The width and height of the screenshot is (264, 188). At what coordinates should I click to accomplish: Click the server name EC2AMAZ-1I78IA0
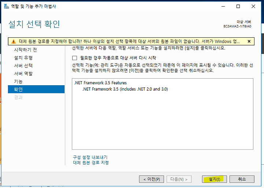(x=237, y=26)
